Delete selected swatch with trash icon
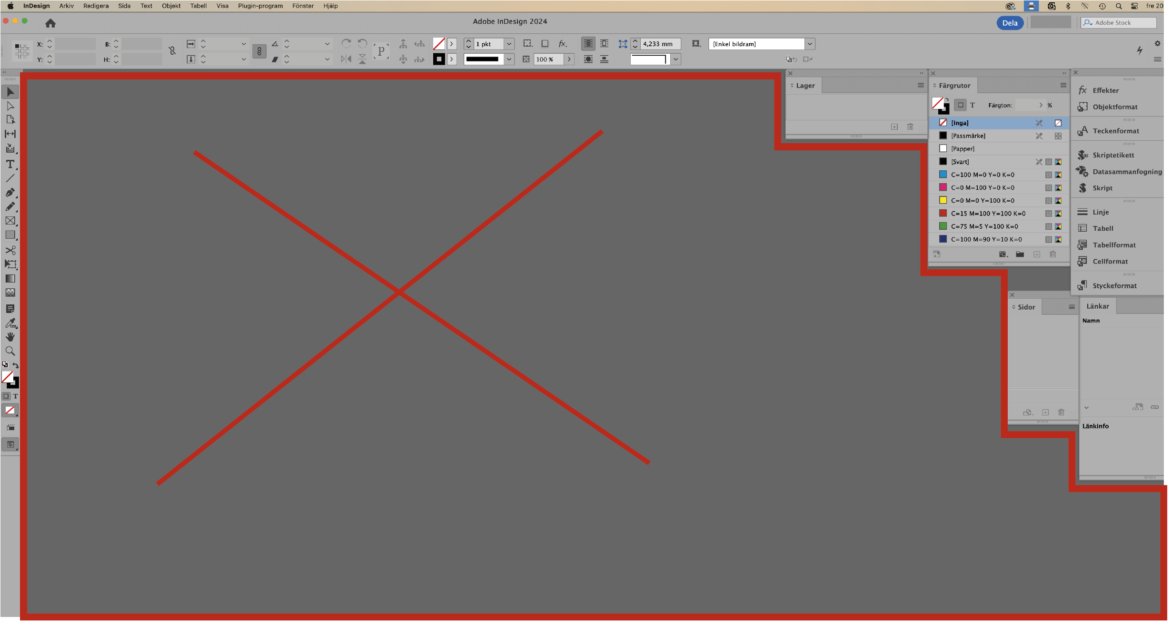The height and width of the screenshot is (626, 1171). click(x=1053, y=254)
